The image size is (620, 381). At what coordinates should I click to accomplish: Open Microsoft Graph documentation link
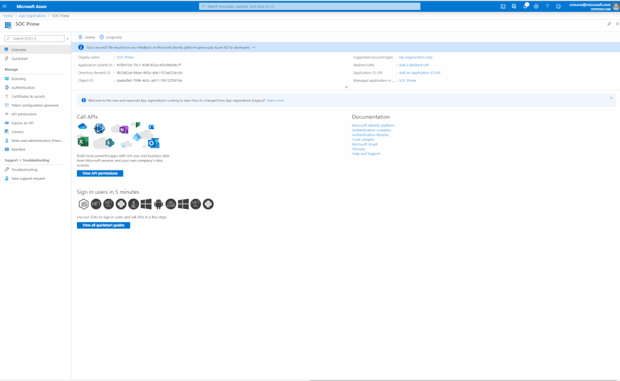(x=364, y=144)
